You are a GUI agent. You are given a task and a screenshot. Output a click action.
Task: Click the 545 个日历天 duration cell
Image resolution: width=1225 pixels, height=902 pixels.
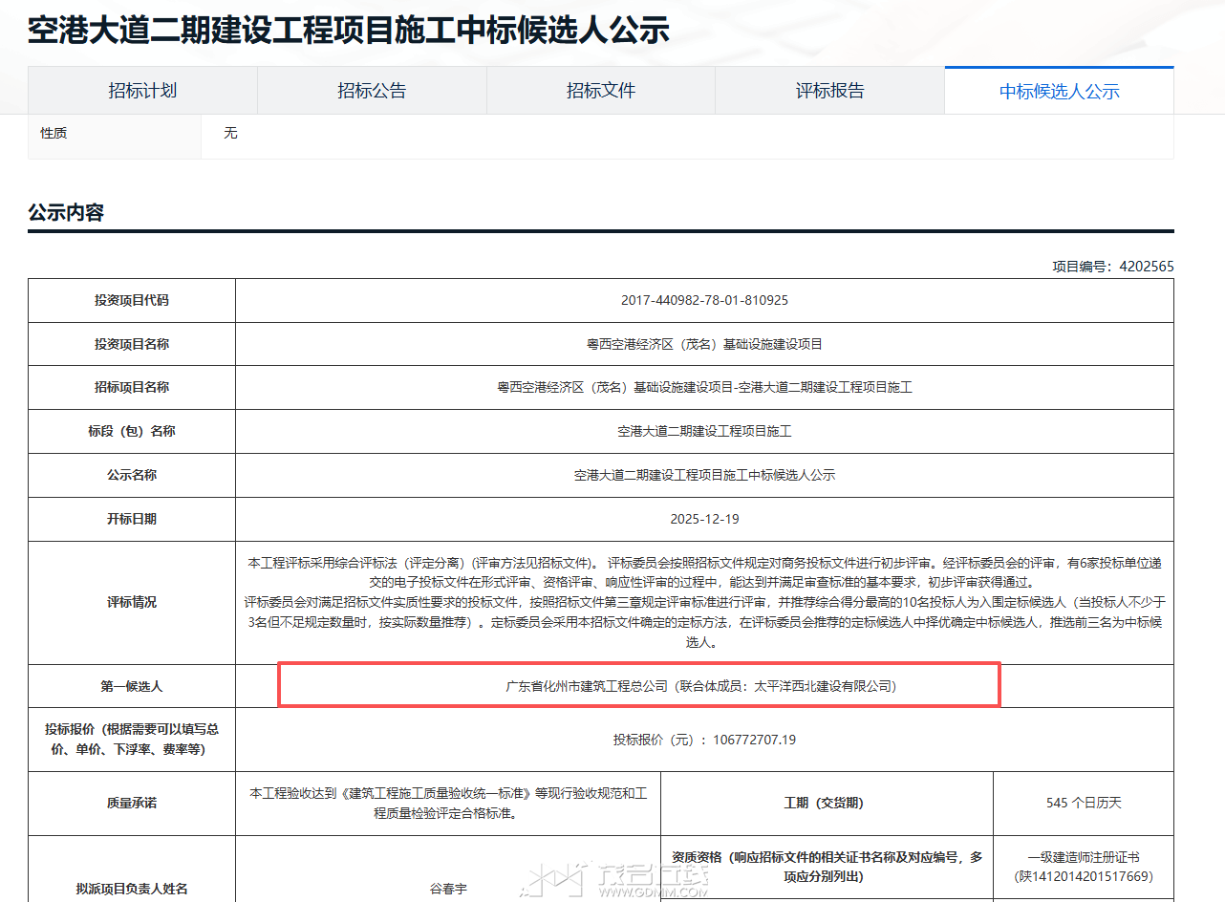(1084, 803)
